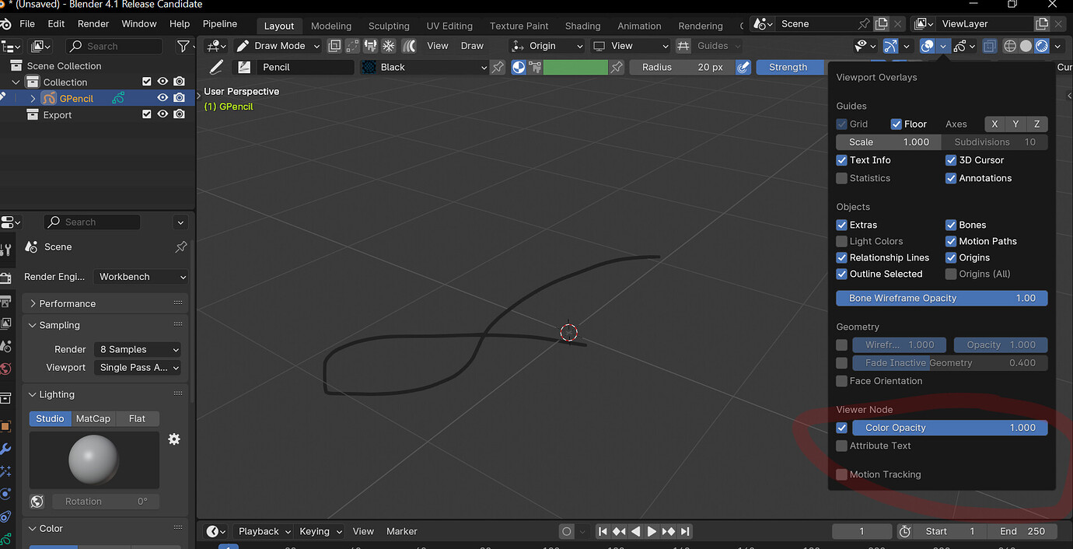Open the View drawing plane dropdown
1073x549 pixels.
[x=629, y=46]
